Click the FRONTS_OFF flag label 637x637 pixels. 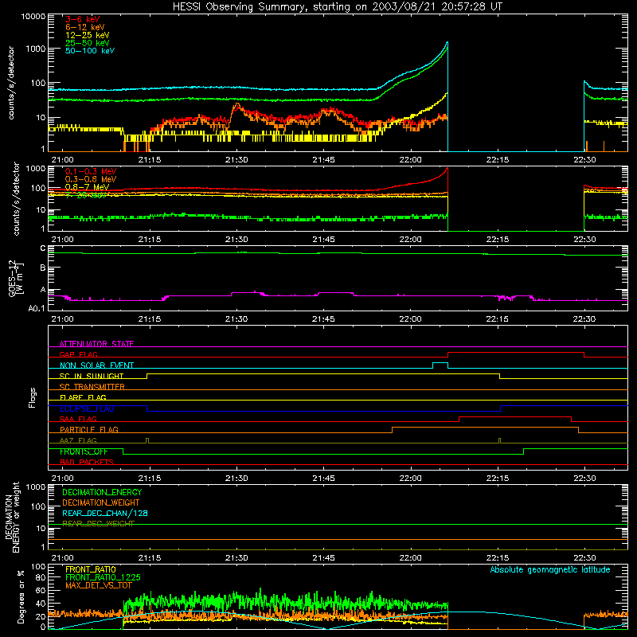click(84, 451)
